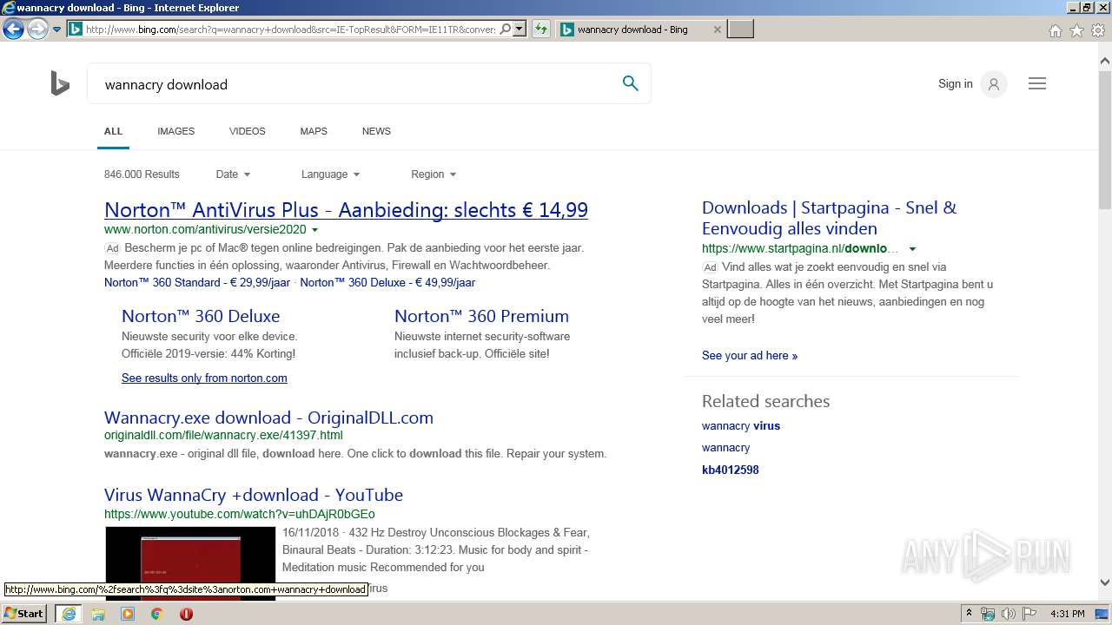Expand the Language filter dropdown

[330, 174]
